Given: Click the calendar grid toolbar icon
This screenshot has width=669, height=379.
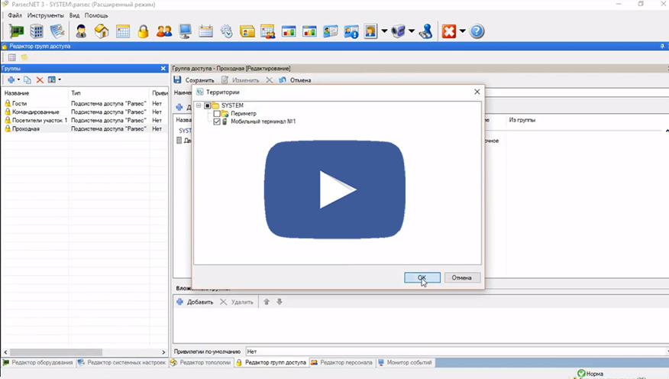Looking at the screenshot, I should [x=123, y=31].
